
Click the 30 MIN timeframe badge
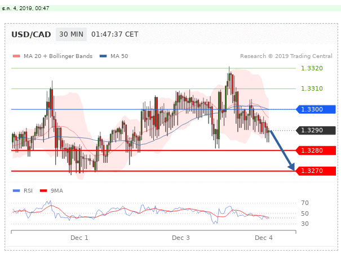(x=71, y=34)
